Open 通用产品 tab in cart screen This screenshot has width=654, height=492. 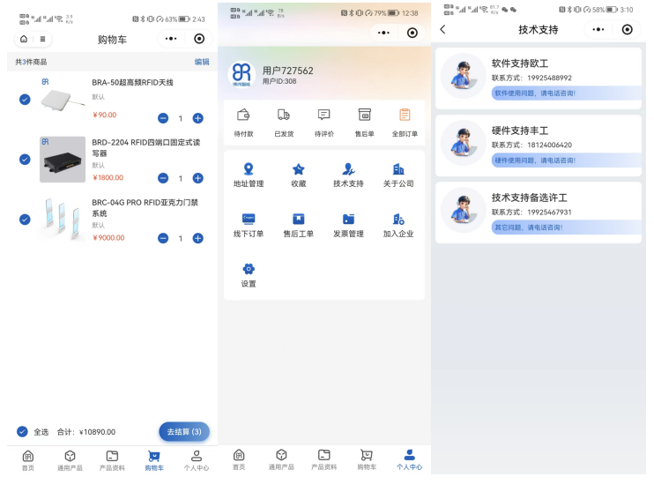click(70, 460)
